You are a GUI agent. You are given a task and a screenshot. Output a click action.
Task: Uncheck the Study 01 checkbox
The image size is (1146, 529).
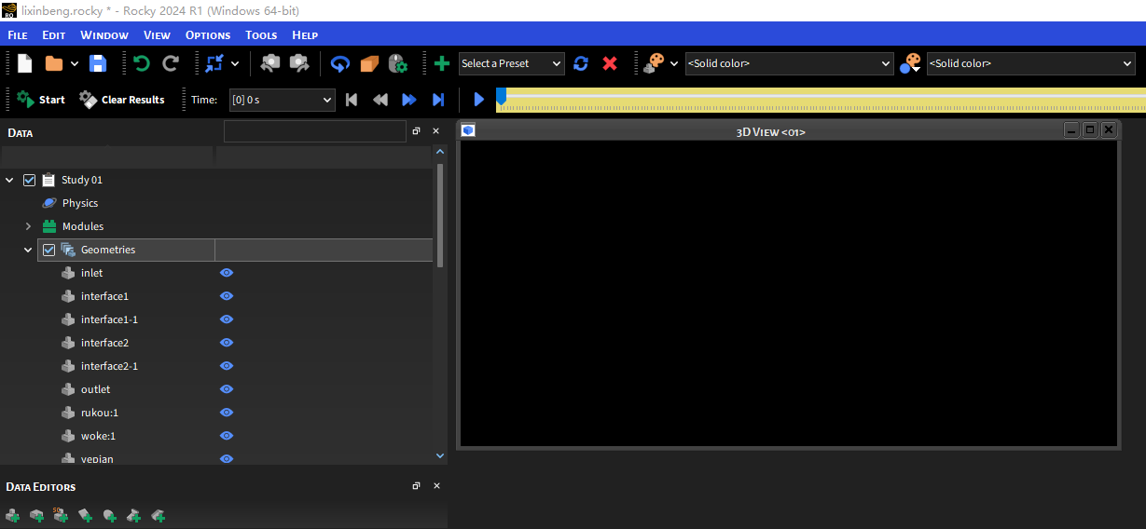[30, 180]
